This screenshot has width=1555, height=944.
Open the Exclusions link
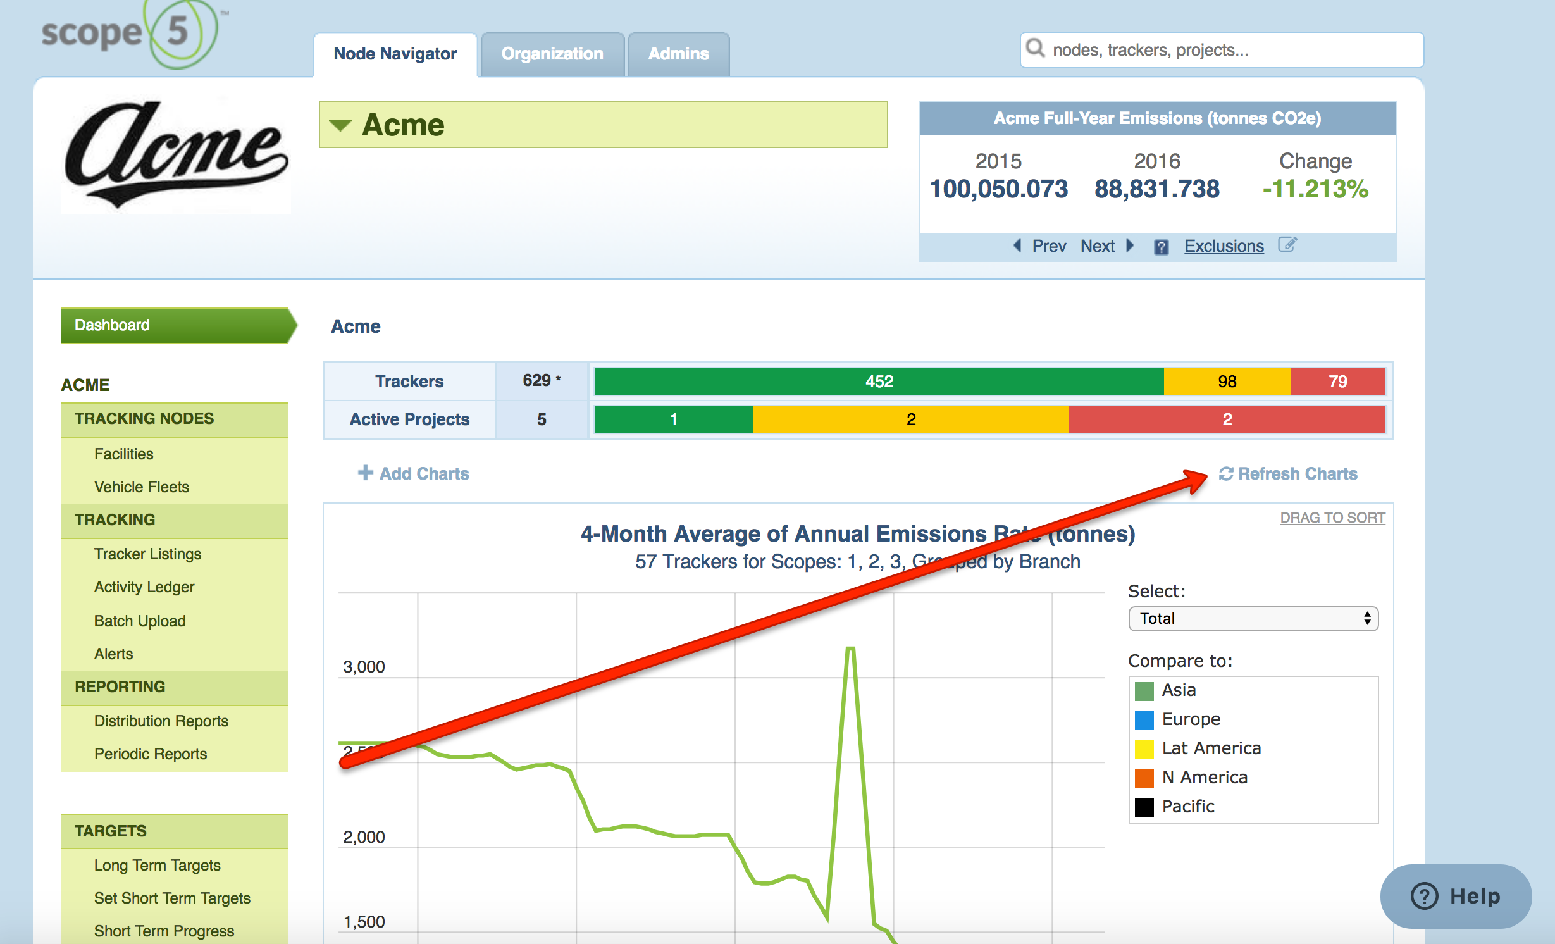pyautogui.click(x=1224, y=246)
